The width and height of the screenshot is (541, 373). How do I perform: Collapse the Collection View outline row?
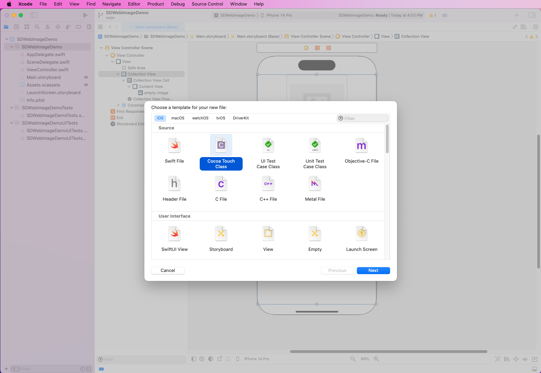click(x=118, y=74)
